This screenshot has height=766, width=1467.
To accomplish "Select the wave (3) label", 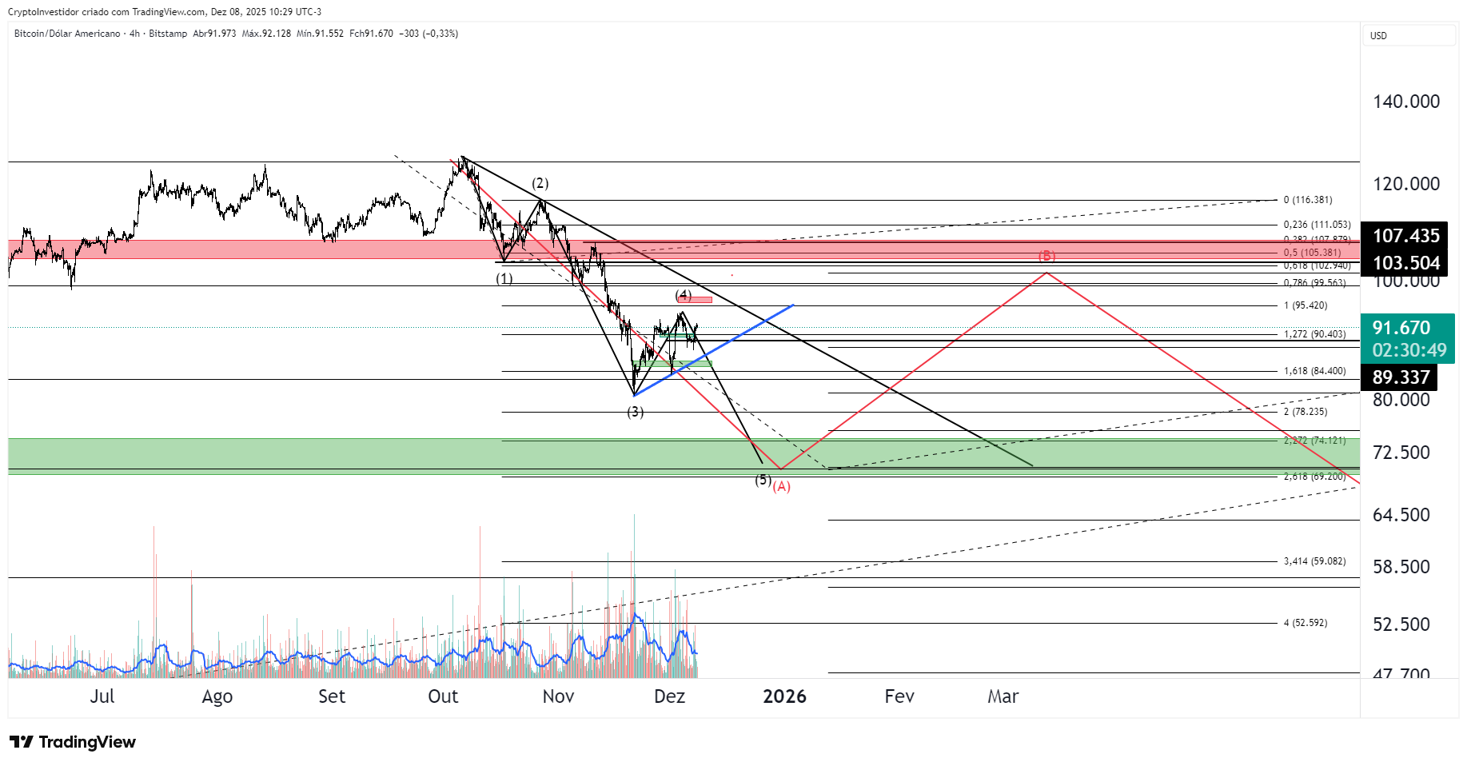I will 635,412.
